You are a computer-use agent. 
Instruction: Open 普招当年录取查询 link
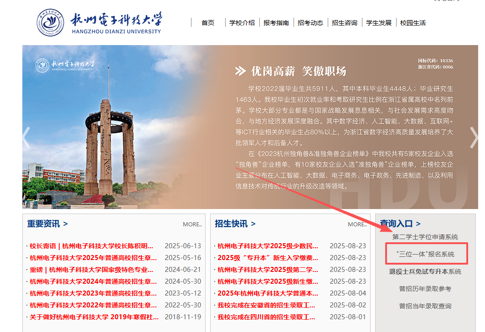pyautogui.click(x=425, y=306)
